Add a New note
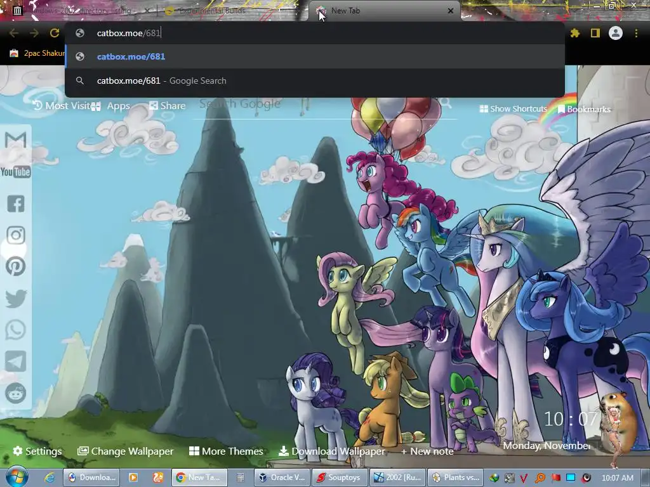 (x=427, y=451)
